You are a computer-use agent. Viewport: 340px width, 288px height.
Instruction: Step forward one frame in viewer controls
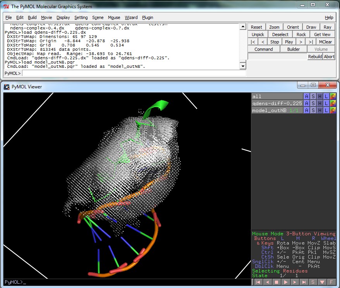coord(295,282)
